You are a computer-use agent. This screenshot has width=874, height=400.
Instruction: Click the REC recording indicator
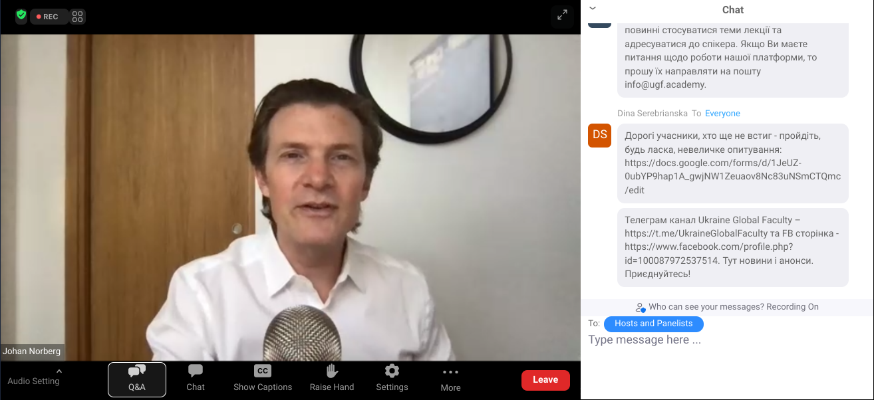click(x=48, y=17)
